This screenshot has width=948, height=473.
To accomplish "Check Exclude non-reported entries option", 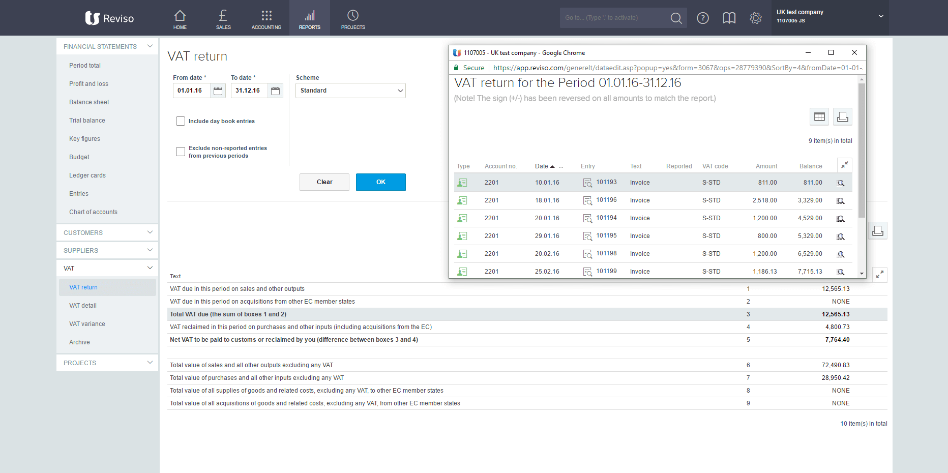I will click(181, 152).
